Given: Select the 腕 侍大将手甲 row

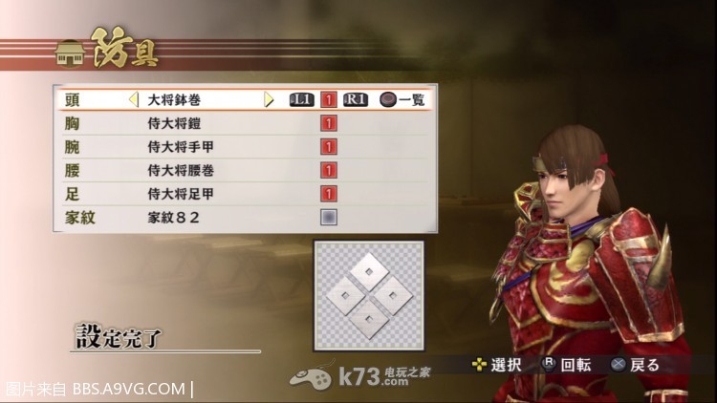Looking at the screenshot, I should click(x=246, y=147).
